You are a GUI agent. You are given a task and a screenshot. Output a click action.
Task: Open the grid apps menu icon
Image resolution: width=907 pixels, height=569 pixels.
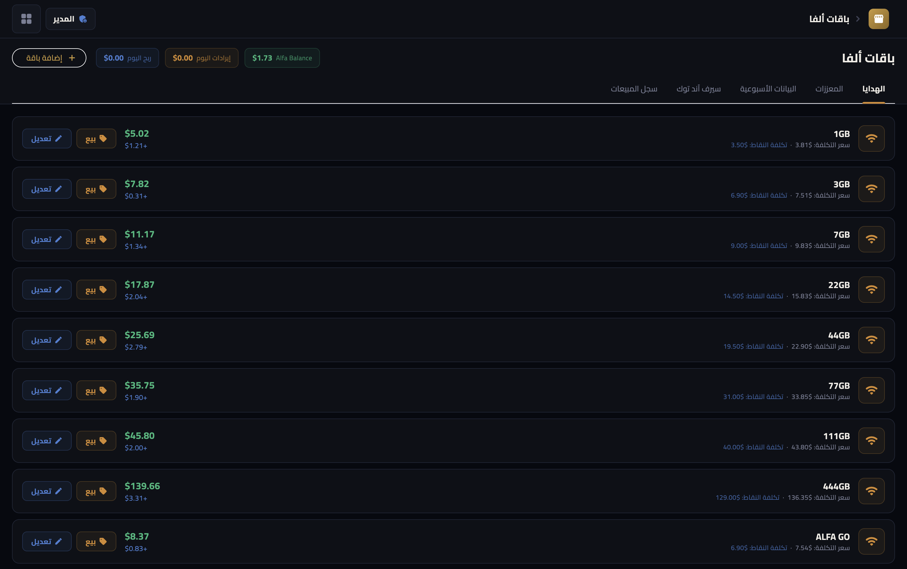[26, 19]
